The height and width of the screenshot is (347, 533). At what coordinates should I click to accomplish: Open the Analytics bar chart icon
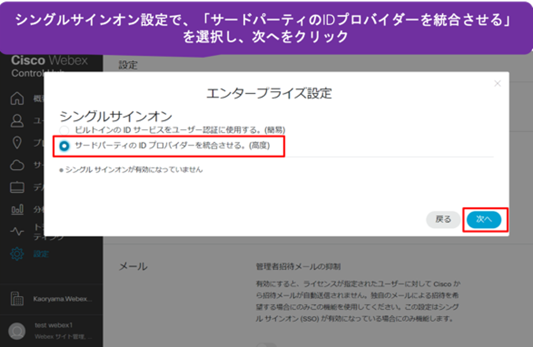(x=18, y=209)
